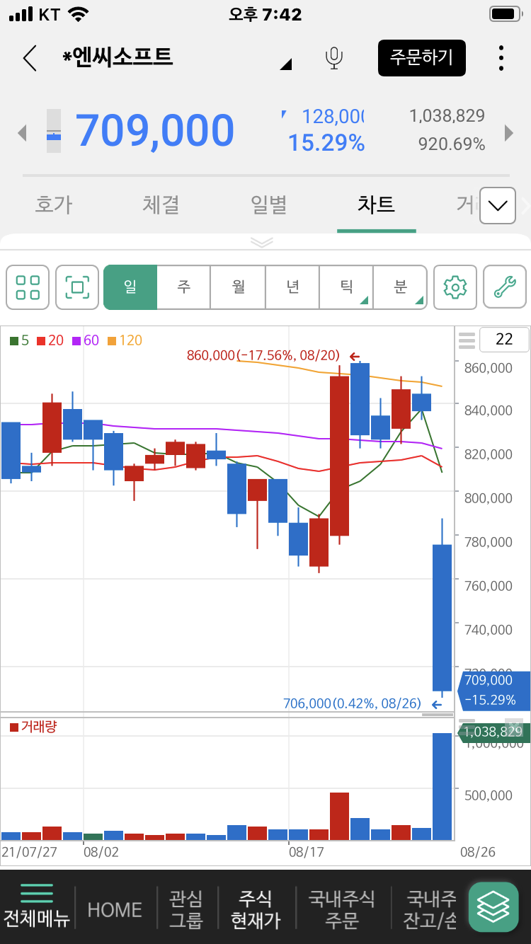Tap the 120-day moving average legend
Screen dimensions: 531x944
pos(125,340)
